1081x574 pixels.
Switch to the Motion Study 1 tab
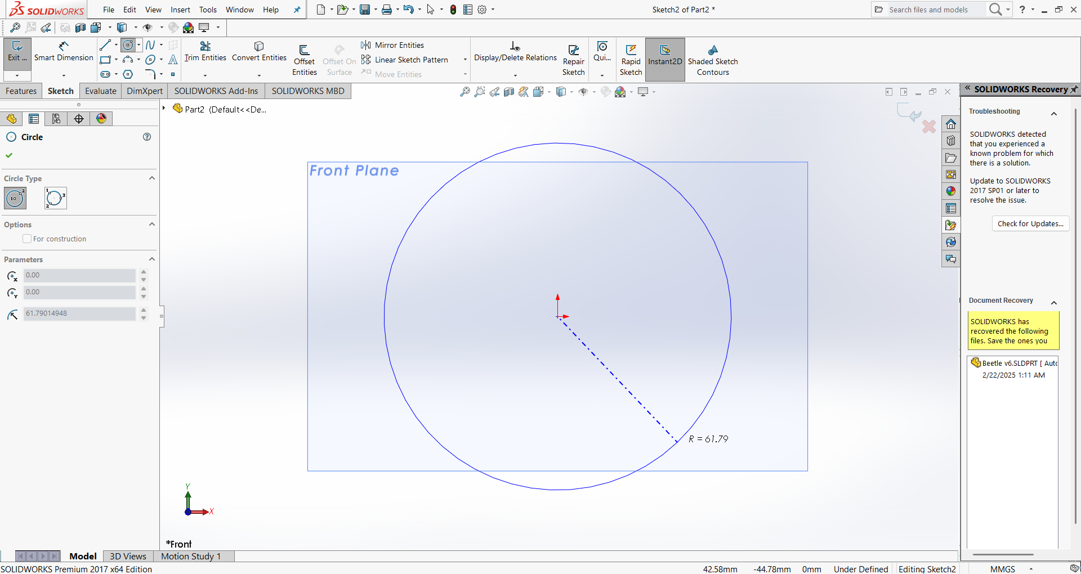191,556
